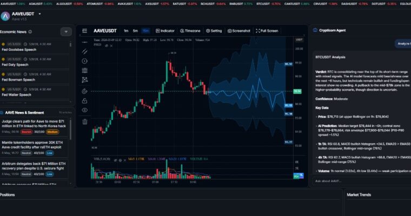Delete all drawings with trash icon
The width and height of the screenshot is (411, 216).
click(85, 122)
